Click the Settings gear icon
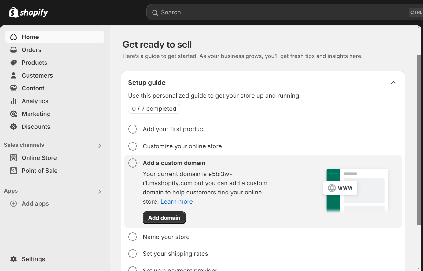423x271 pixels. [x=13, y=259]
